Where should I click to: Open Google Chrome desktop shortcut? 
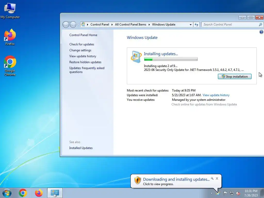point(10,66)
